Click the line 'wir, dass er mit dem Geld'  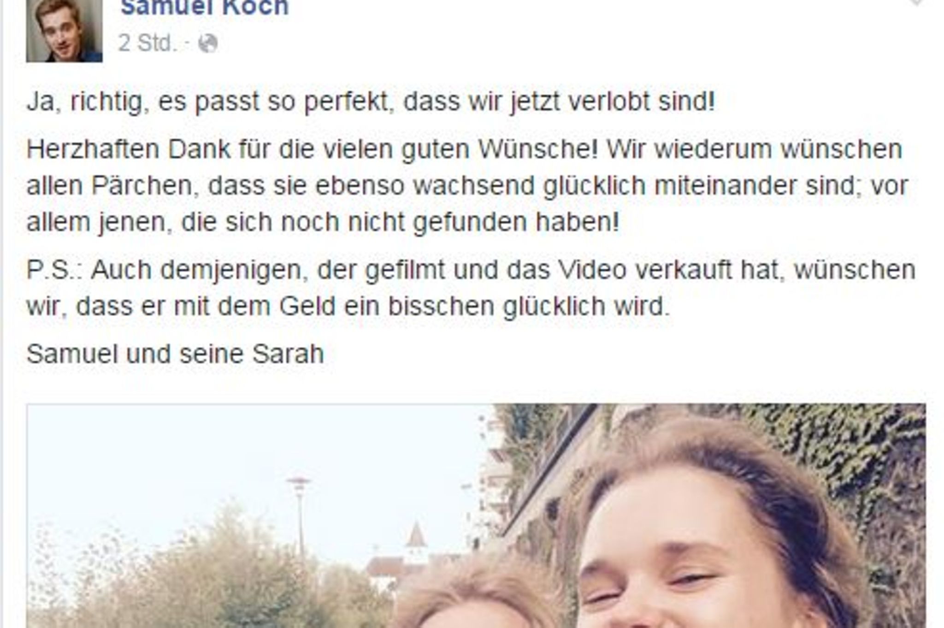[x=348, y=307]
